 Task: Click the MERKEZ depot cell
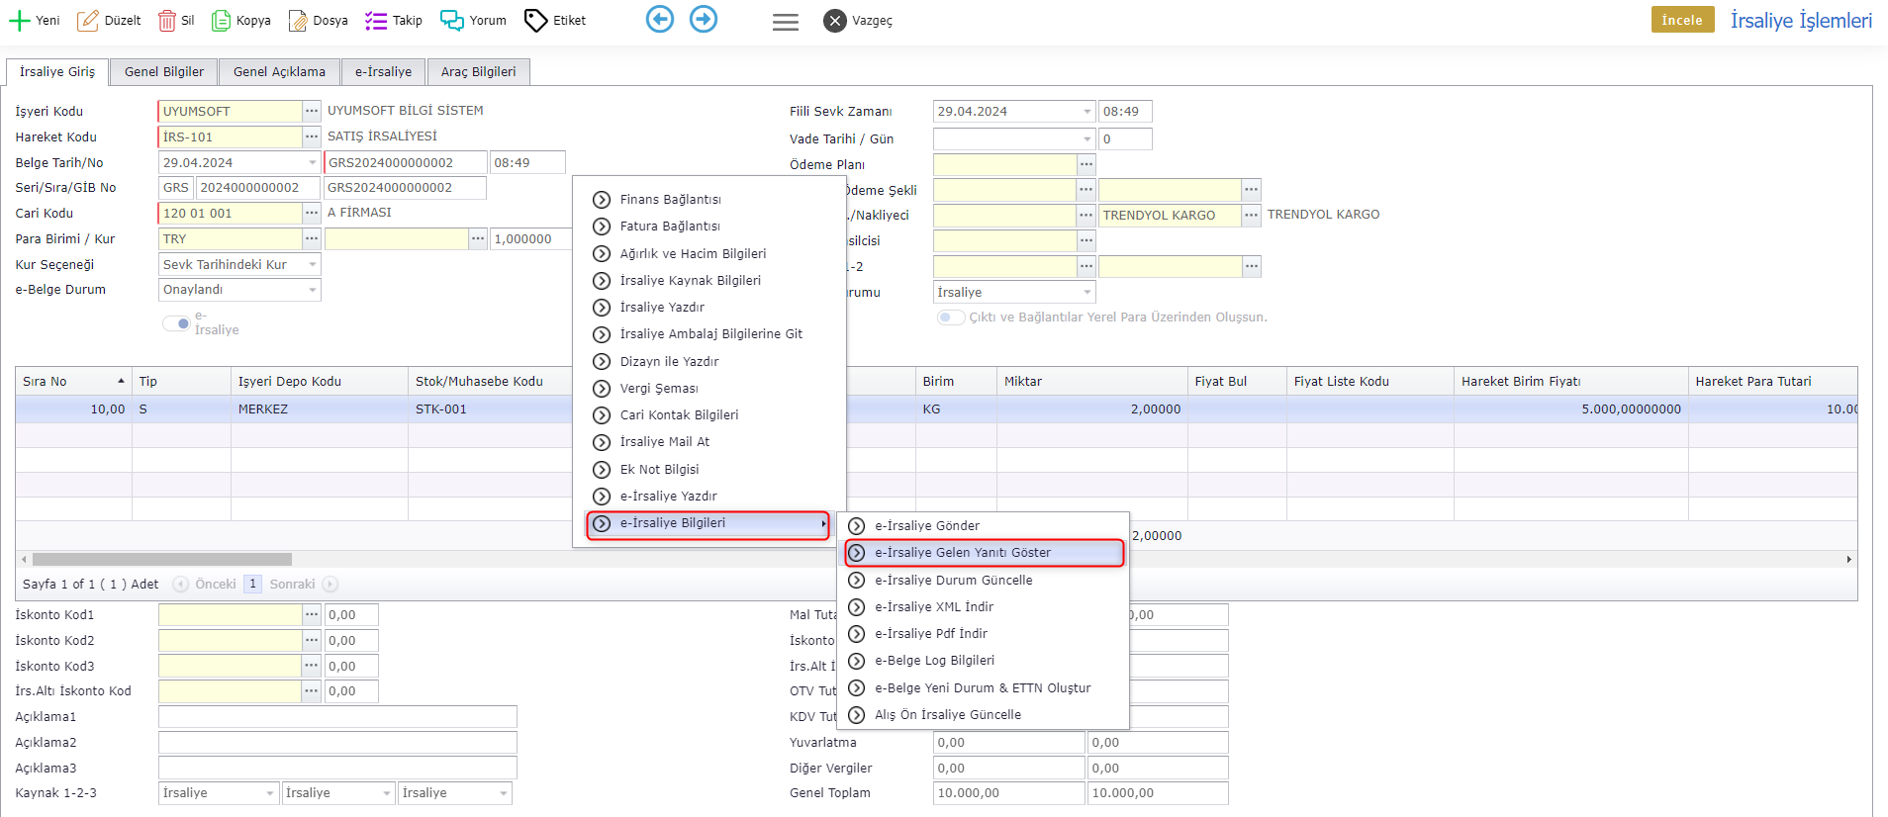pyautogui.click(x=320, y=408)
